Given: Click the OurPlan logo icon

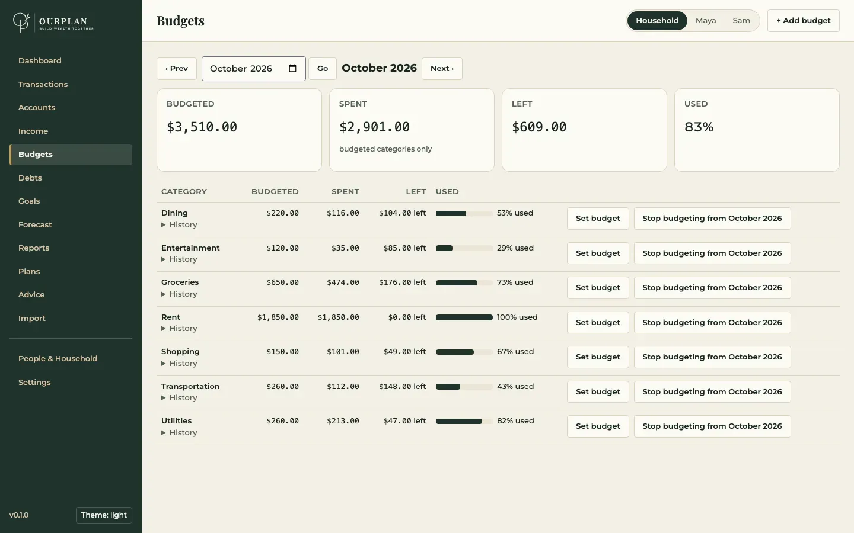Looking at the screenshot, I should coord(21,22).
